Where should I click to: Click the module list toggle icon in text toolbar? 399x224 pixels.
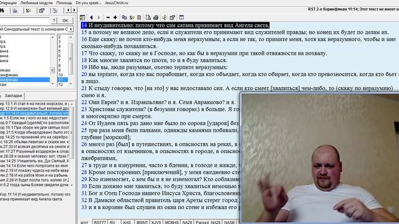click(82, 17)
